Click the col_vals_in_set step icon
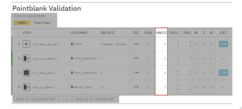242x109 pixels. point(26,44)
